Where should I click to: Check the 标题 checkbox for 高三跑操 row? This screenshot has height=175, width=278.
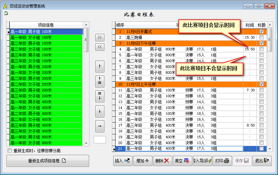pyautogui.click(x=261, y=37)
